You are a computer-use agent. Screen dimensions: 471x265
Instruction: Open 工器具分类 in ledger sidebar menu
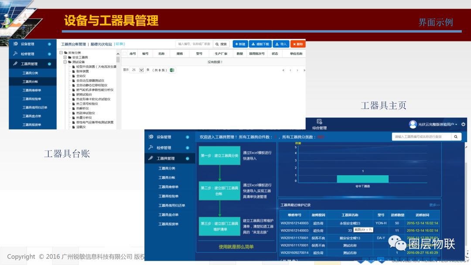tap(31, 73)
